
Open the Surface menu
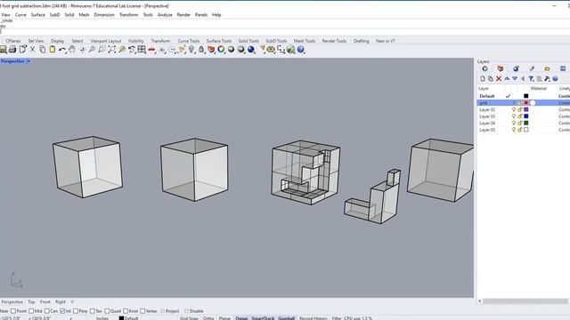tap(37, 15)
